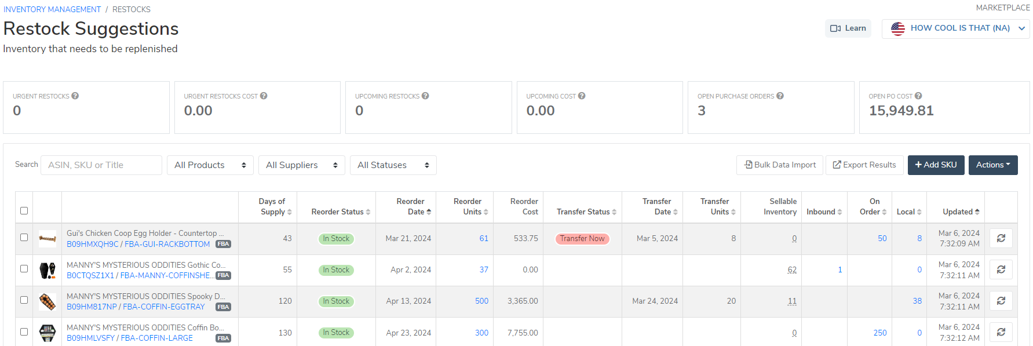Click the Upcoming Cost help icon
The image size is (1033, 346).
pyautogui.click(x=582, y=96)
